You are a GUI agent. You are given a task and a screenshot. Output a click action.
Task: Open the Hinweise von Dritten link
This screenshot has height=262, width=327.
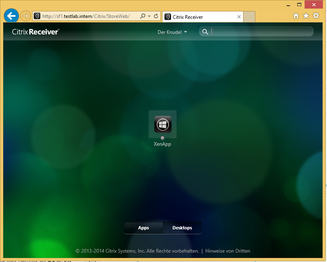click(228, 251)
